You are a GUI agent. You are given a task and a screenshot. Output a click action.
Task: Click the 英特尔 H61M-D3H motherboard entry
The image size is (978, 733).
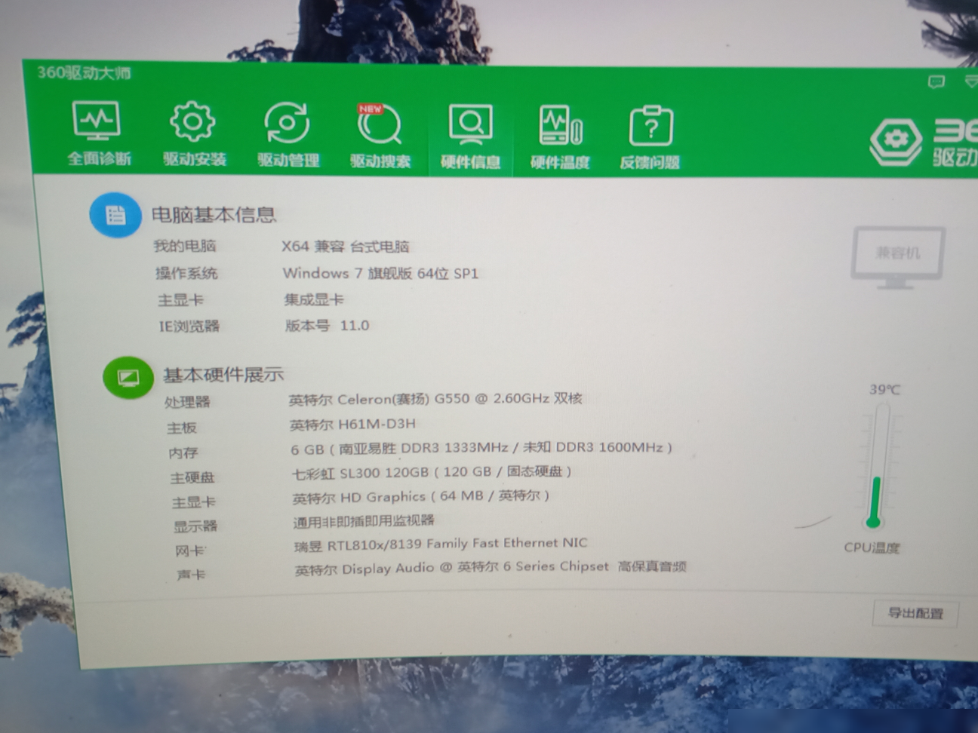353,425
